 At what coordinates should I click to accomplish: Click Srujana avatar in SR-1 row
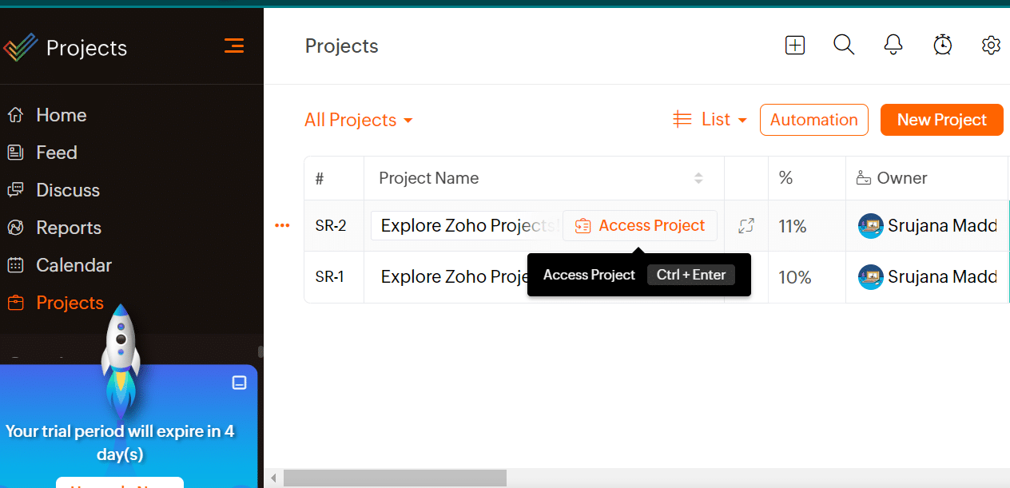click(870, 277)
